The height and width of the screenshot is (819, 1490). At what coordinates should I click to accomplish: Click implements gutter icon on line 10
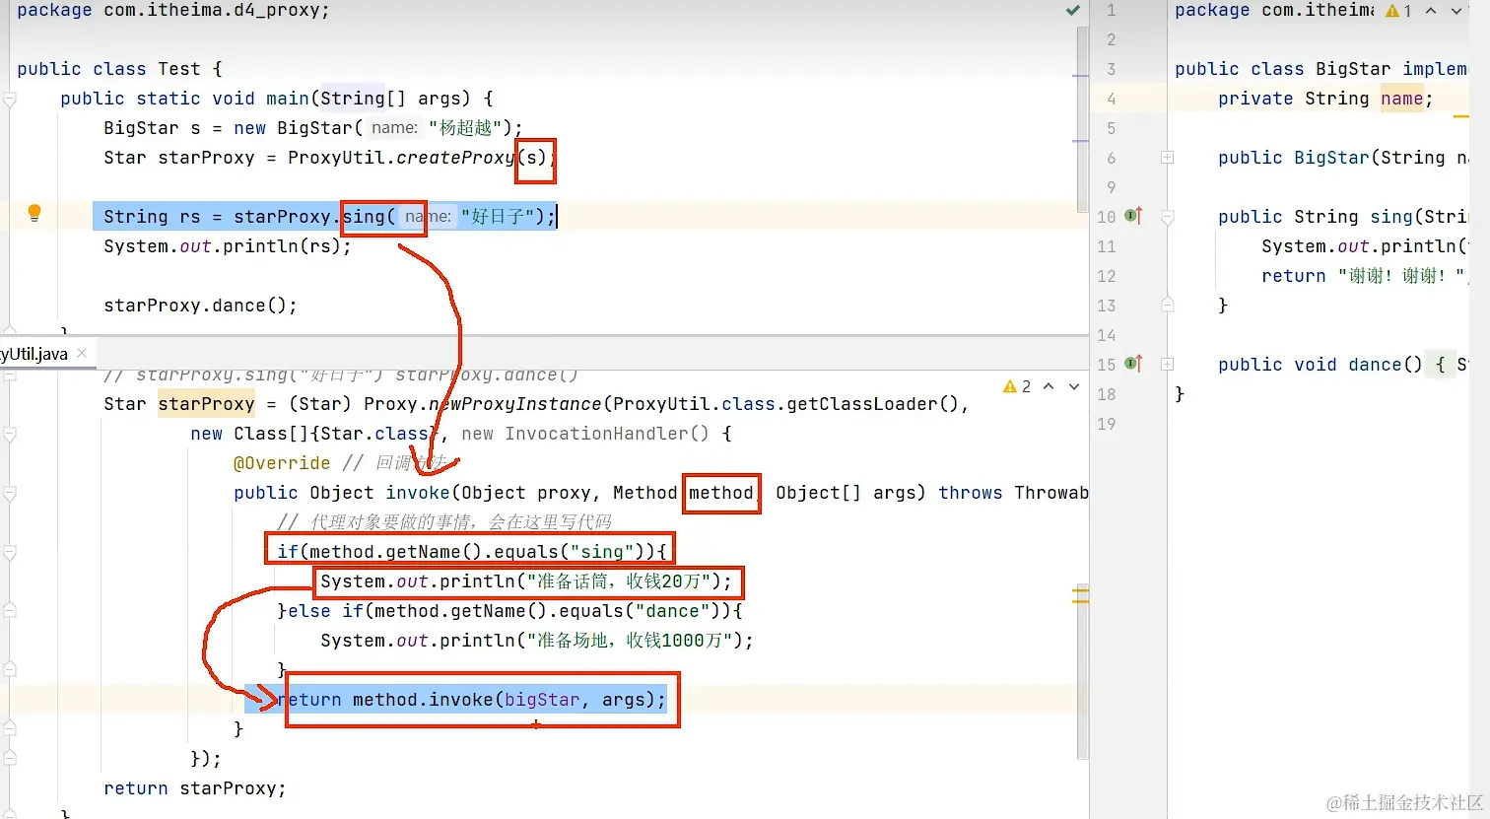1134,216
